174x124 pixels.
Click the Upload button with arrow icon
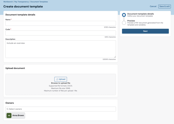pos(61,79)
